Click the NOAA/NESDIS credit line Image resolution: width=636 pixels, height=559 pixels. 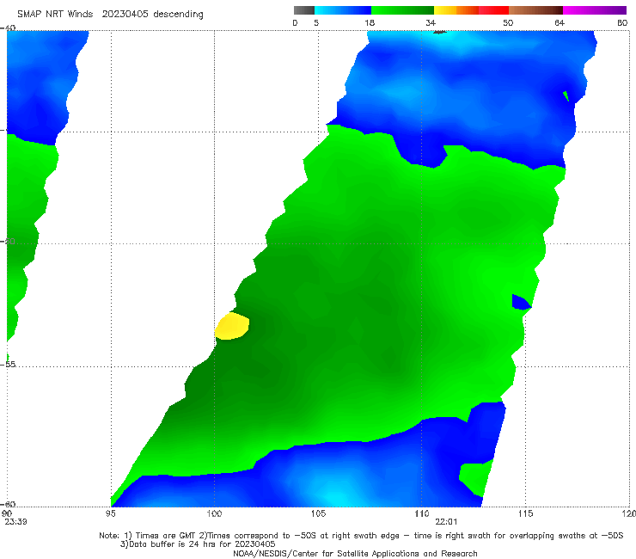tap(355, 553)
